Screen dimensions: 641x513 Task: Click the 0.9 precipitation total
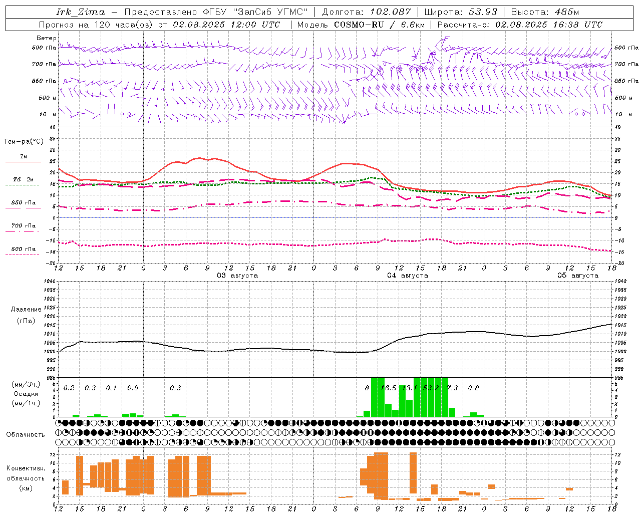pyautogui.click(x=133, y=388)
